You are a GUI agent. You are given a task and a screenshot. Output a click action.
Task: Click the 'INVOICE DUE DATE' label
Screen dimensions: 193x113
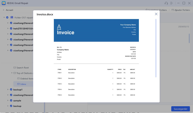pyautogui.click(x=131, y=56)
